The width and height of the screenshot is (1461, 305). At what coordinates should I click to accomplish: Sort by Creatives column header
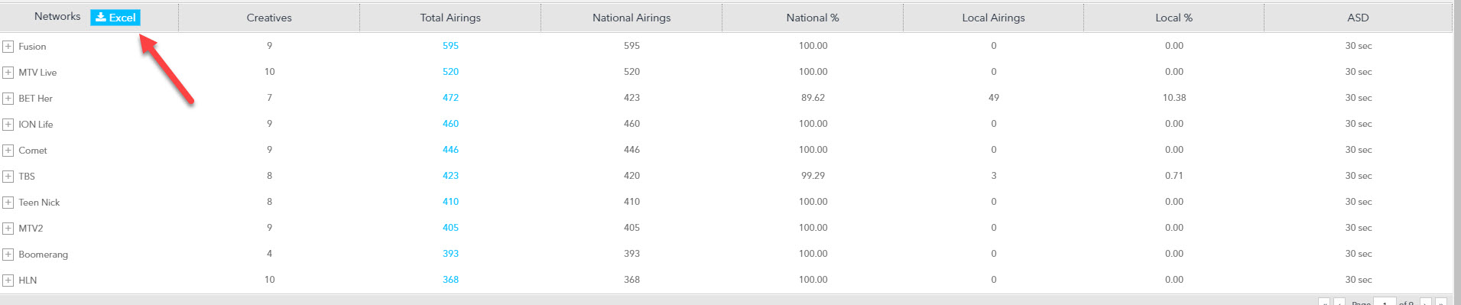pos(269,18)
